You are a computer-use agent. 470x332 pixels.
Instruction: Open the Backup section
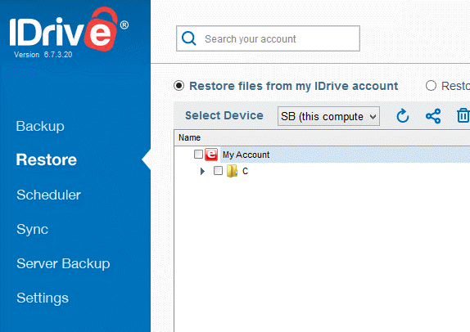(40, 126)
